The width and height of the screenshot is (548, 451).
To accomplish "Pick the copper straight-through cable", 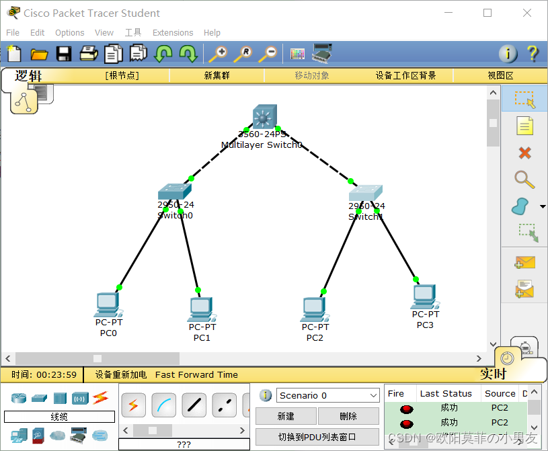I will click(194, 405).
